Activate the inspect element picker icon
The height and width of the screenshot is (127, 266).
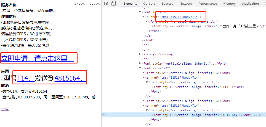(107, 4)
